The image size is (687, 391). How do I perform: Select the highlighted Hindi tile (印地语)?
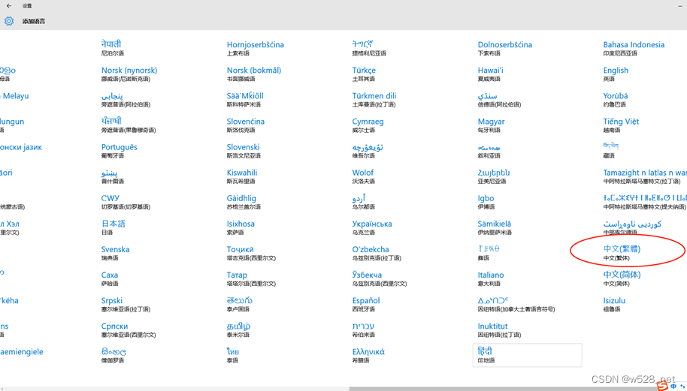527,355
